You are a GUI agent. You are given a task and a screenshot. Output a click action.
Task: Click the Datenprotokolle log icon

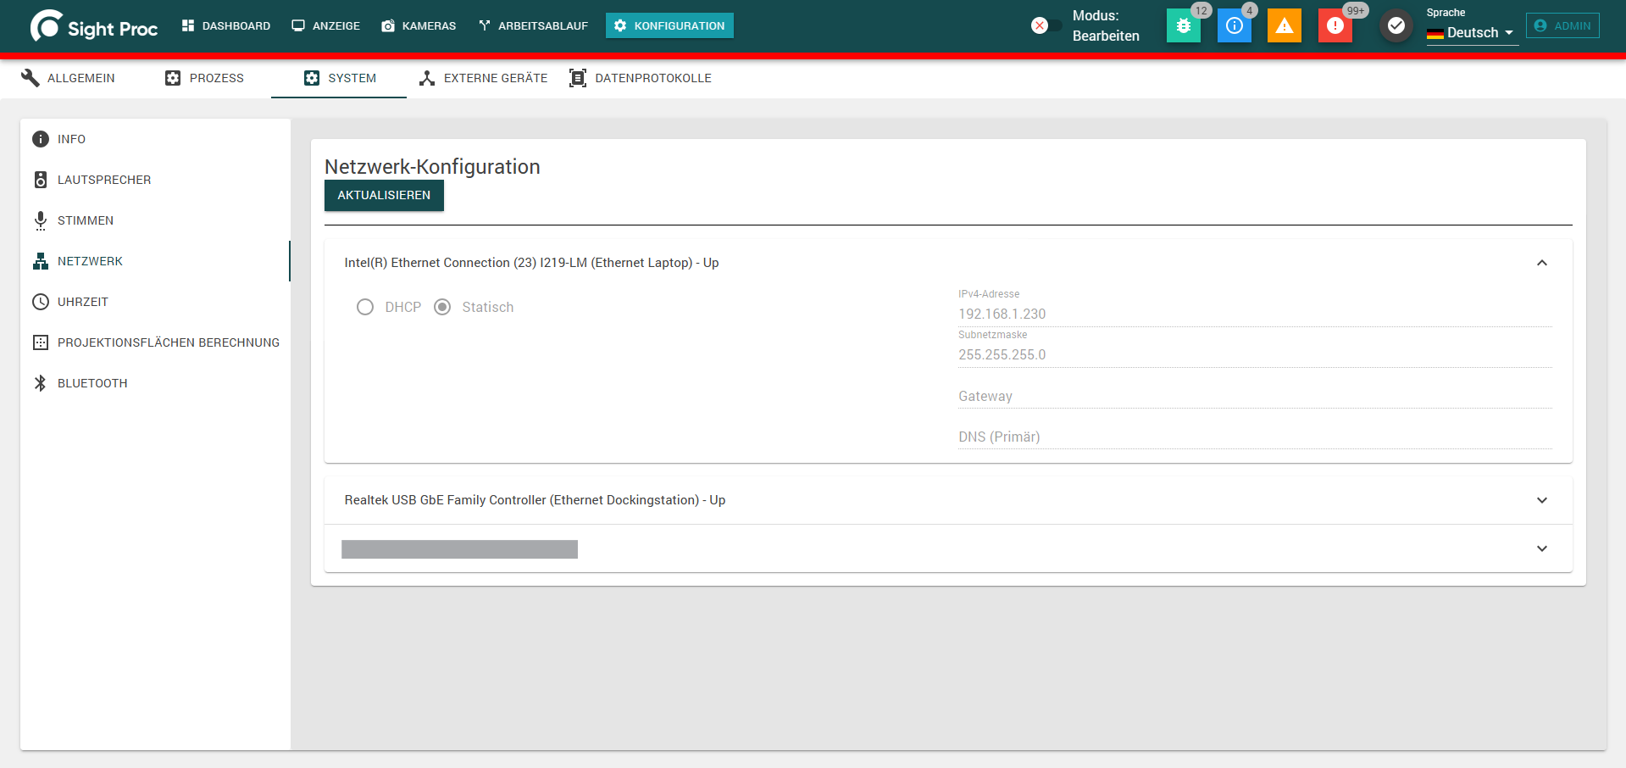(578, 78)
